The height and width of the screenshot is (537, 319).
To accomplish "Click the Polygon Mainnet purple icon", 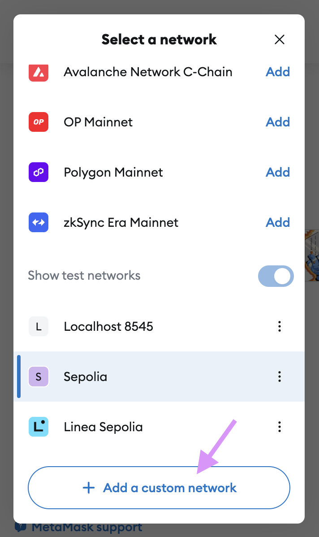I will (x=39, y=172).
